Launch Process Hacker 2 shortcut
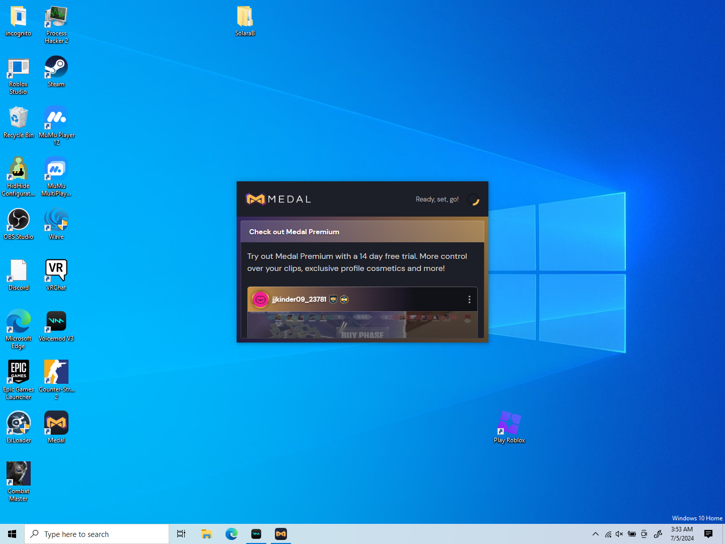 pyautogui.click(x=56, y=25)
